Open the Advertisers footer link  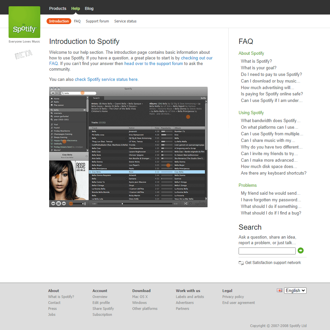click(x=185, y=303)
